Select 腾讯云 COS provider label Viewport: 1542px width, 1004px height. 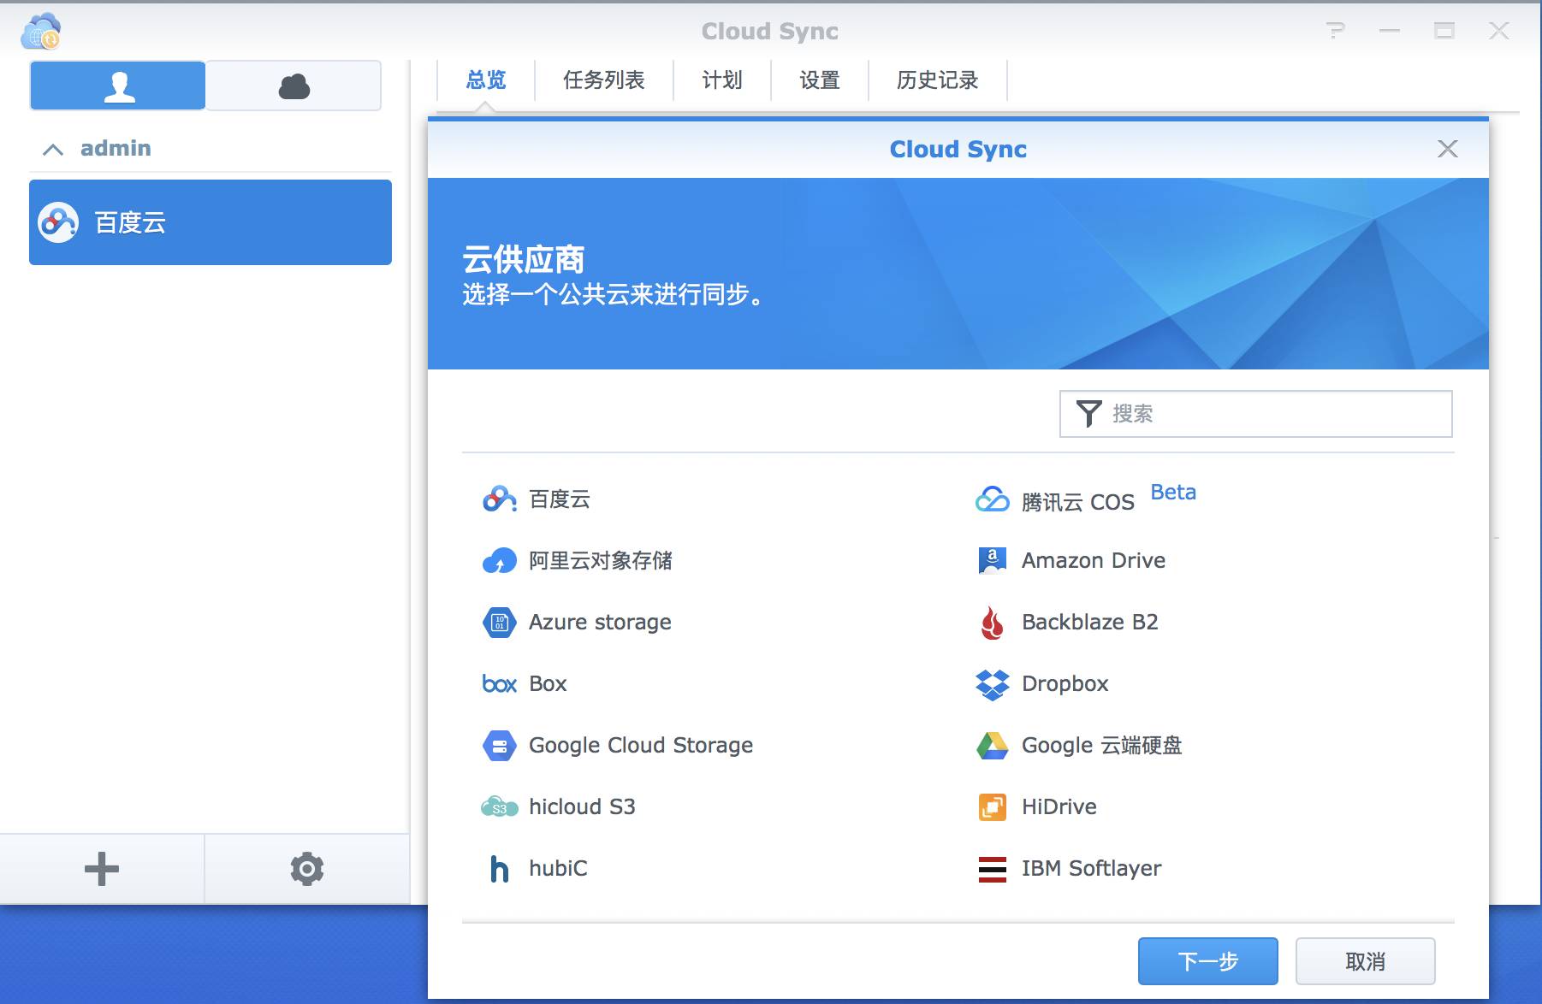pyautogui.click(x=1078, y=502)
